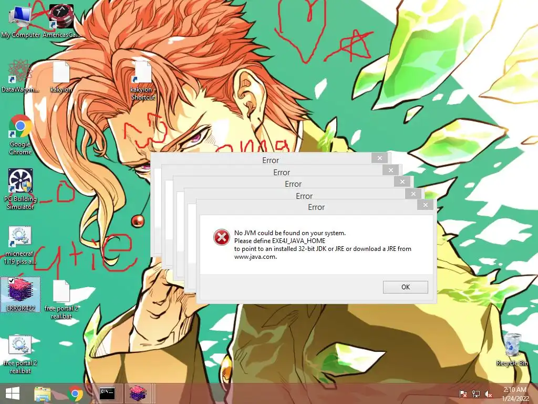Open the Windows Start button

point(13,393)
